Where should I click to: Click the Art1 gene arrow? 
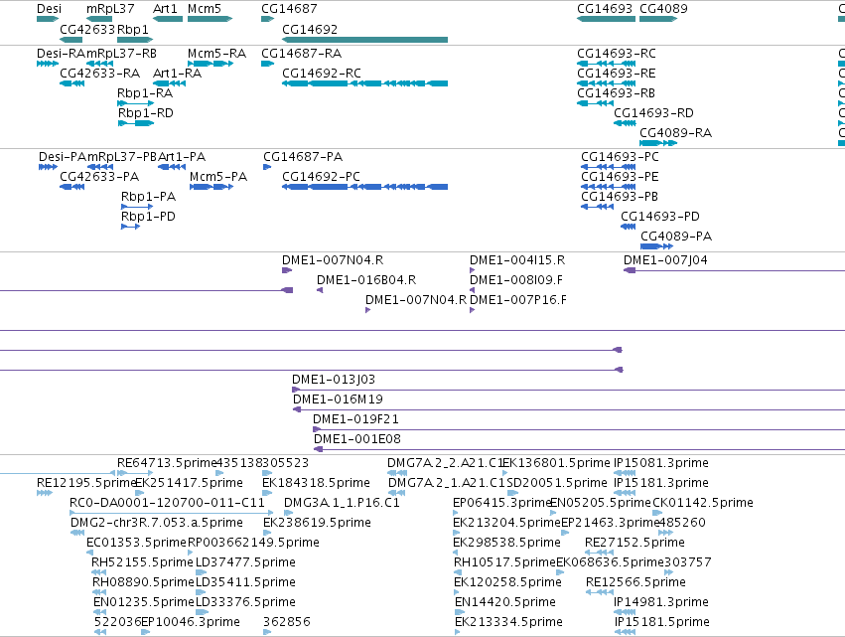point(168,19)
